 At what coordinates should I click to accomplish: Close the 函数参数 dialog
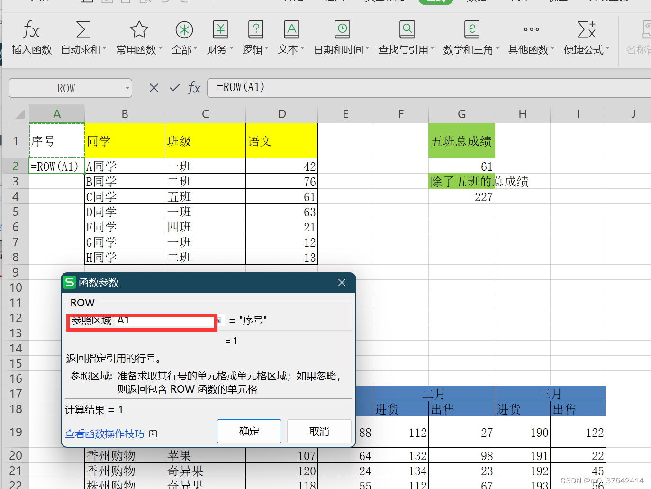point(342,283)
